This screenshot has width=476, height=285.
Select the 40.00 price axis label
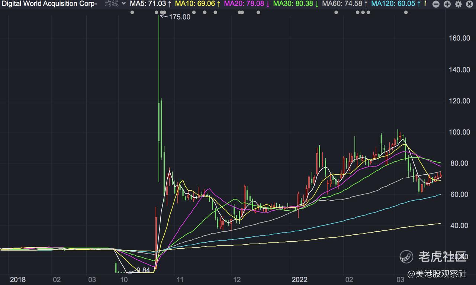[458, 226]
